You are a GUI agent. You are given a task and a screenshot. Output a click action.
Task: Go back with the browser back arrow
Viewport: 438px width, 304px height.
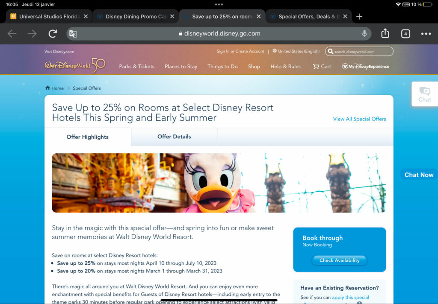pyautogui.click(x=12, y=34)
